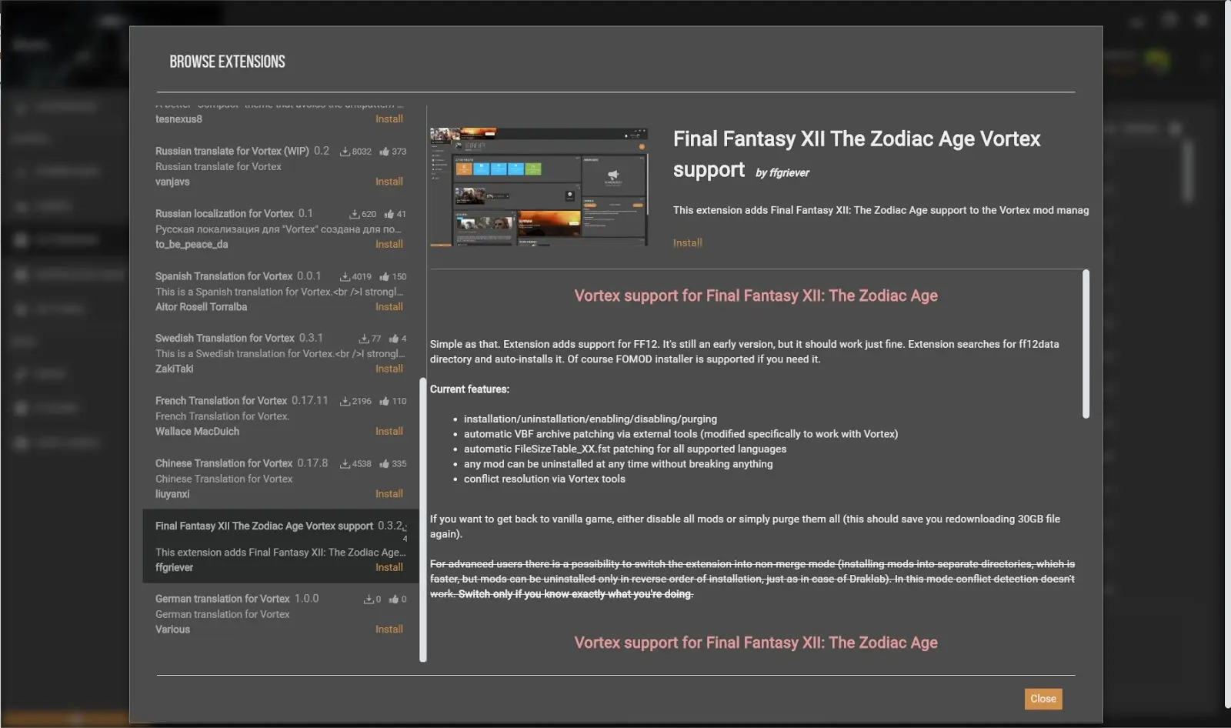Screen dimensions: 1231x728
Task: Click author name ffgriever in extension header
Action: tap(789, 172)
